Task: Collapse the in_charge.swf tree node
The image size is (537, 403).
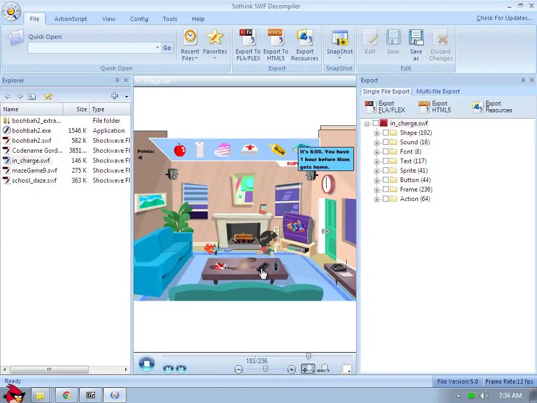Action: [367, 124]
